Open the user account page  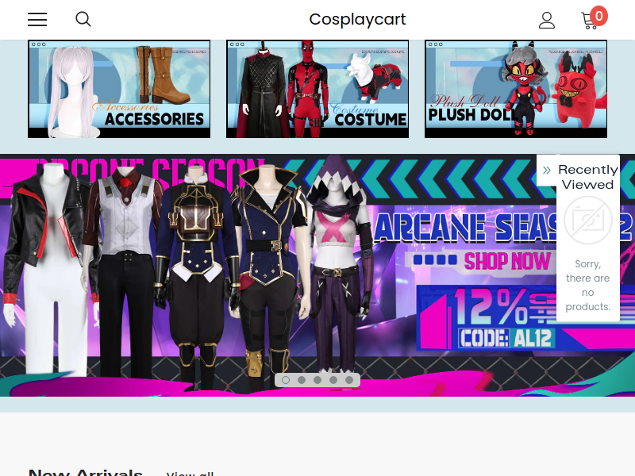click(x=547, y=20)
